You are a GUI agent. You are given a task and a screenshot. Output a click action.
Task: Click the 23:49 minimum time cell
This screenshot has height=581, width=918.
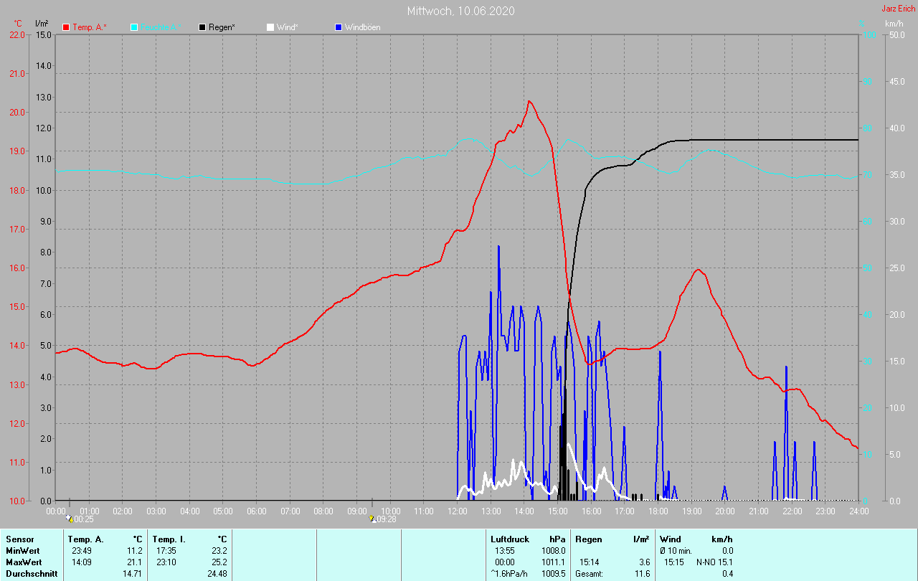(81, 551)
